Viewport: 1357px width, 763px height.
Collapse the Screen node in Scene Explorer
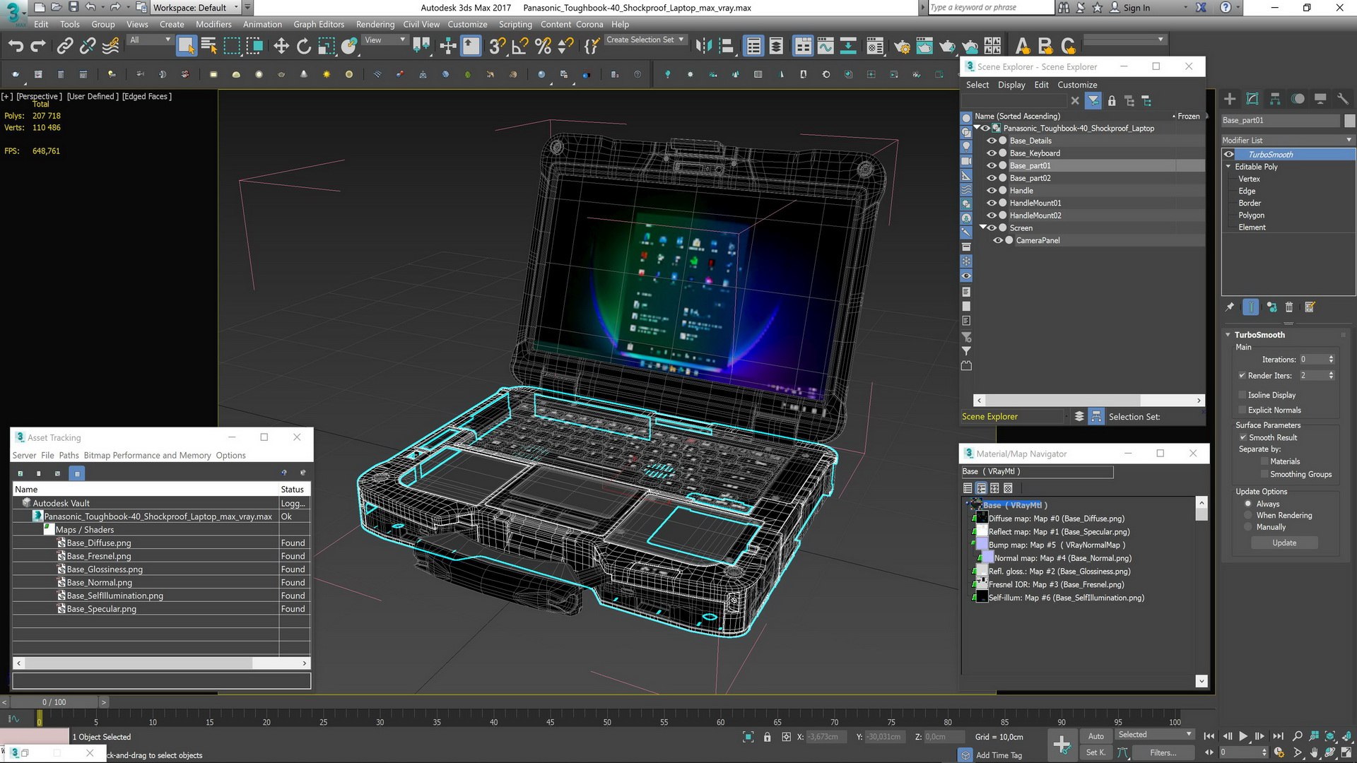tap(982, 227)
